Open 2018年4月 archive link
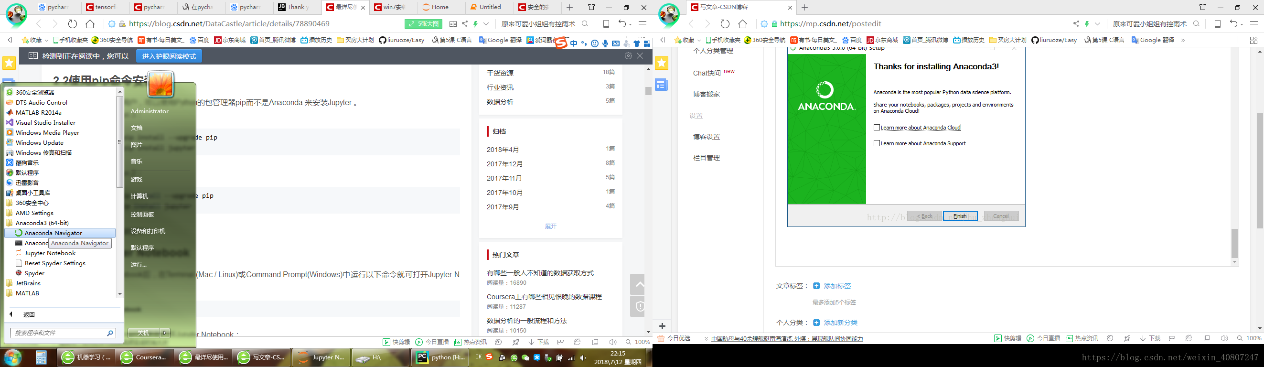Screen dimensions: 1264x367 point(503,150)
